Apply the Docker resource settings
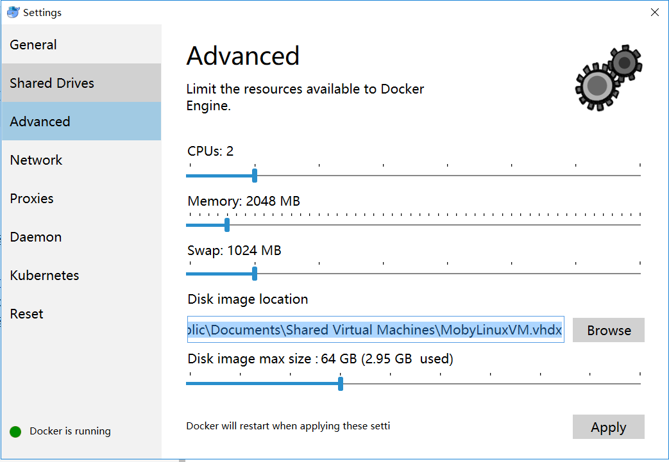669x462 pixels. [x=608, y=426]
